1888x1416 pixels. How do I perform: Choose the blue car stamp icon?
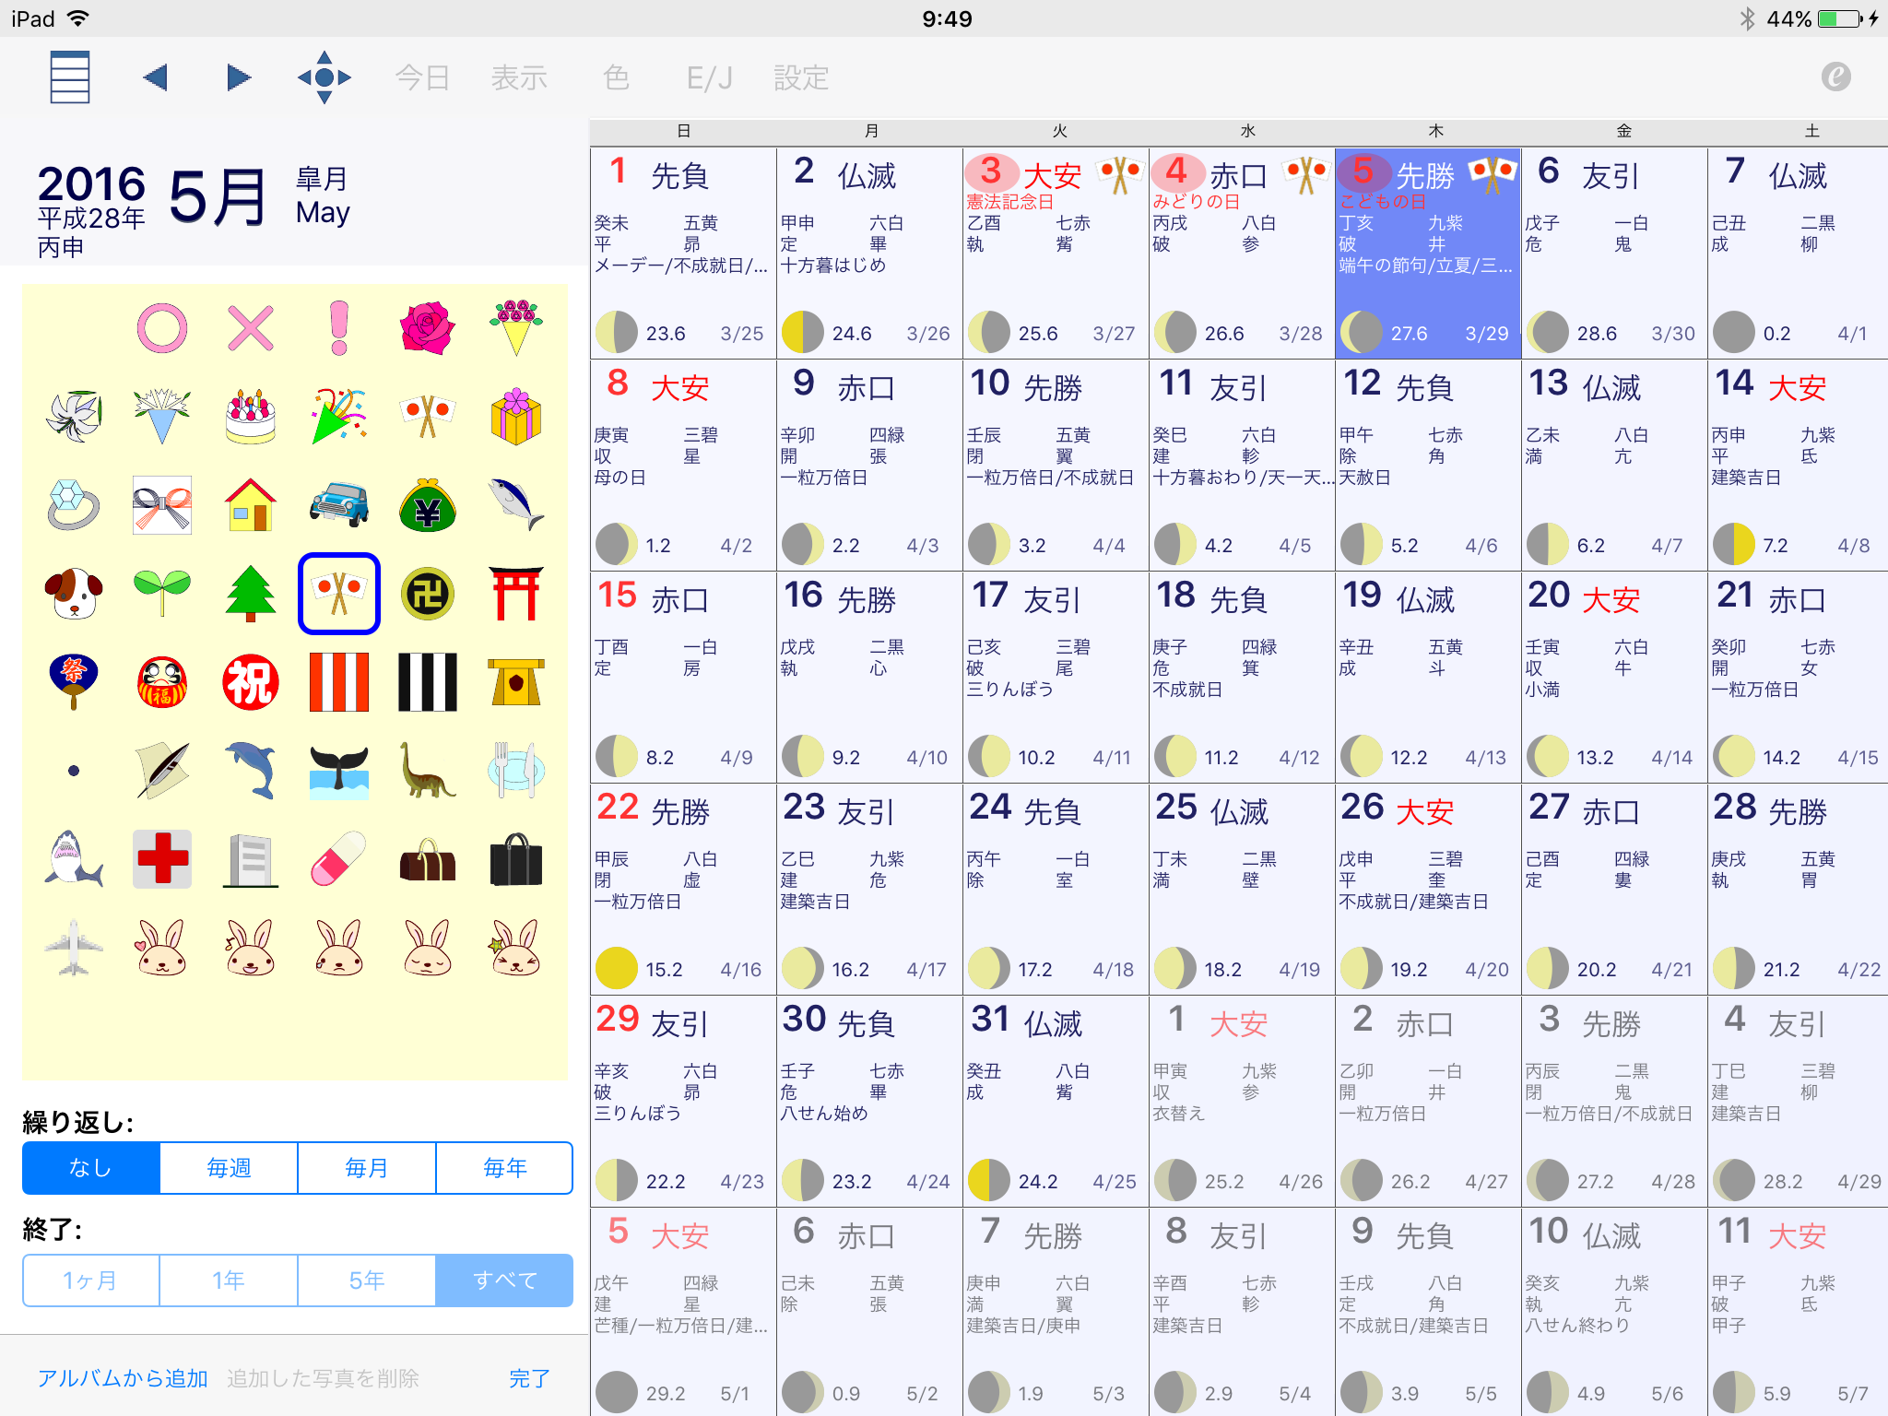click(x=338, y=504)
